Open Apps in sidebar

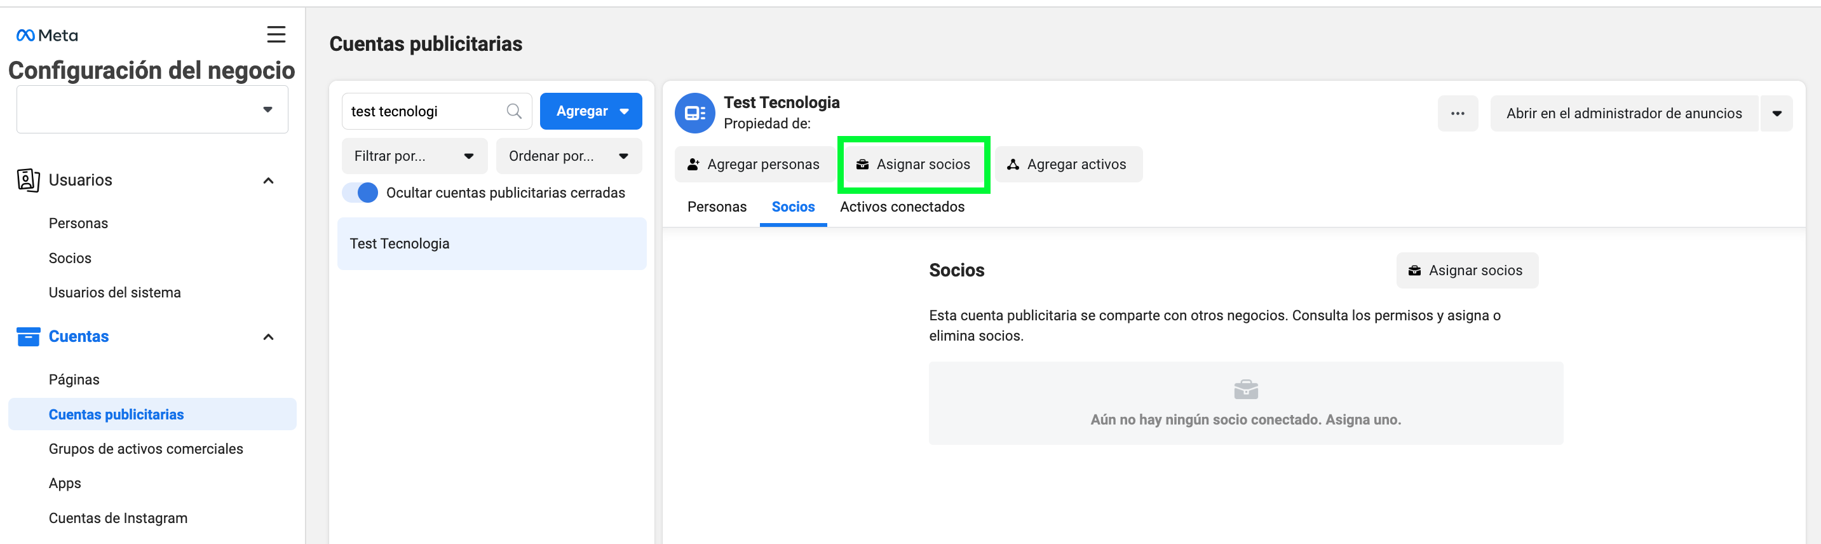tap(64, 483)
